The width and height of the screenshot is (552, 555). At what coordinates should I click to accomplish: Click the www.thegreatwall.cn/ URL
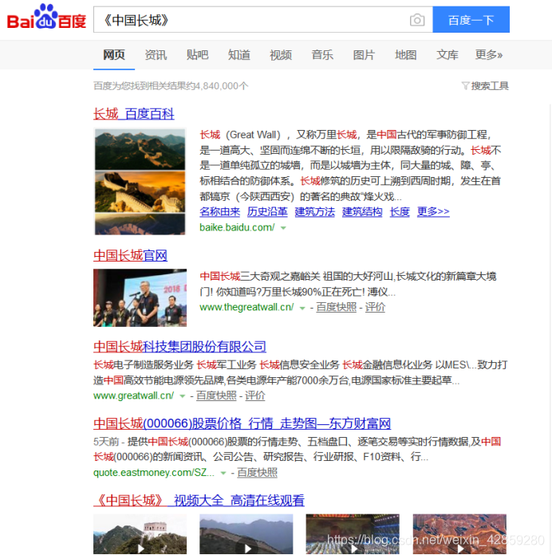tap(246, 307)
